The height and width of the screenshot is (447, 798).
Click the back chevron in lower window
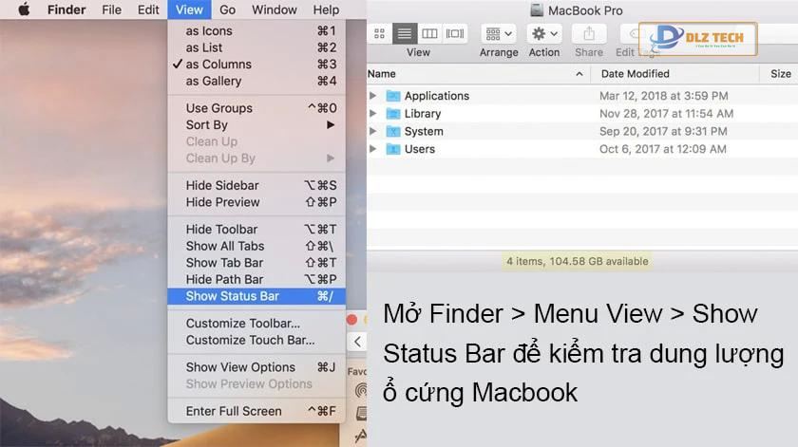click(x=357, y=342)
